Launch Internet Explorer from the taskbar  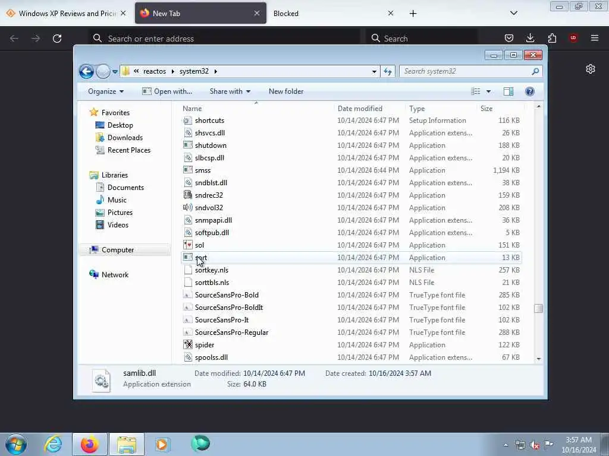coord(53,444)
